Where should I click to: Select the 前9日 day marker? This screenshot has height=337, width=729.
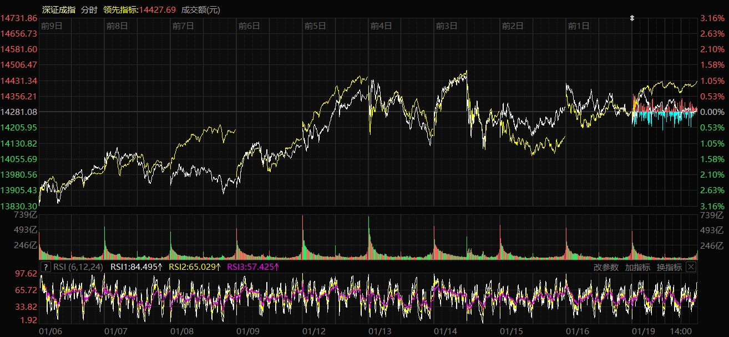pyautogui.click(x=51, y=26)
